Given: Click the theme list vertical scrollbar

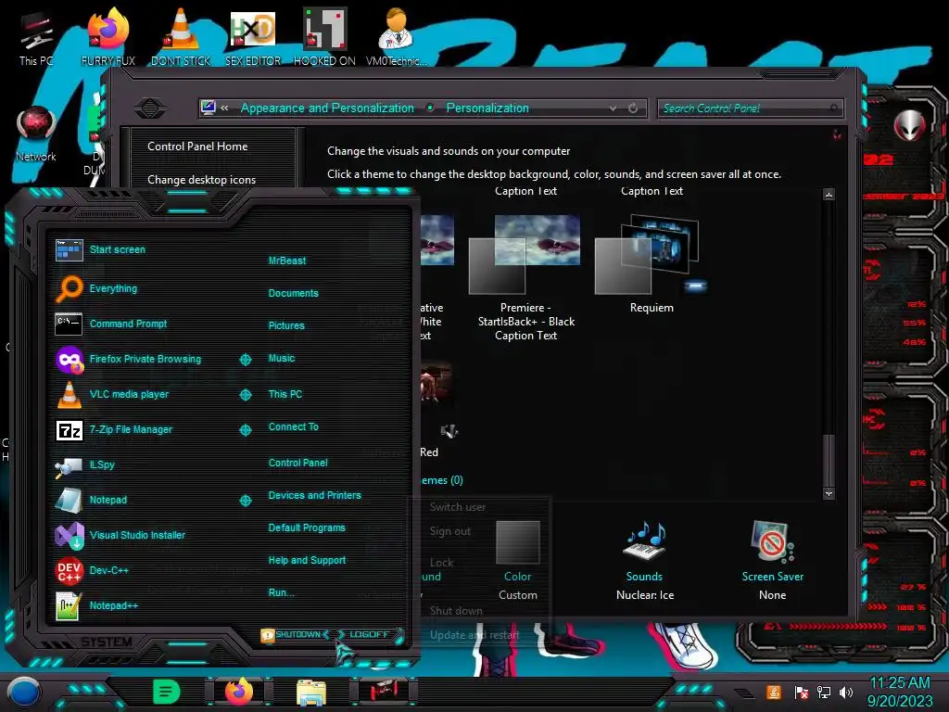Looking at the screenshot, I should point(829,344).
